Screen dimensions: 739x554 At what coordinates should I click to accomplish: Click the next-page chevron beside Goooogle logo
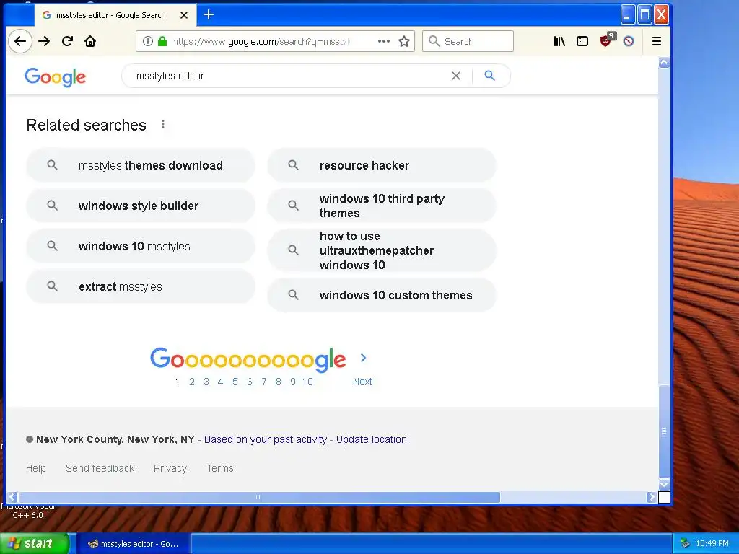(x=363, y=358)
